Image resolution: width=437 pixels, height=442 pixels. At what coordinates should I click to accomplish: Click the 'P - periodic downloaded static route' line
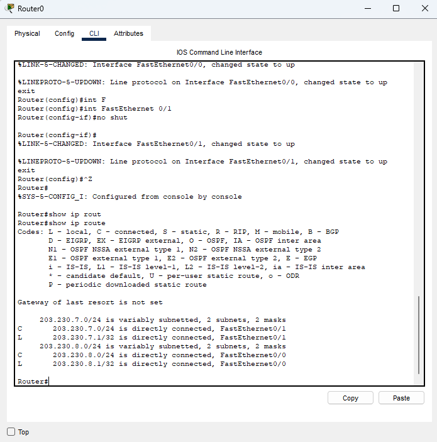[x=128, y=285]
